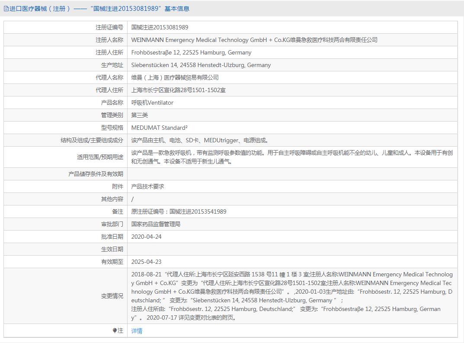Click the "国械注进20153081989" value in the 注册证编号 row

tap(160, 28)
